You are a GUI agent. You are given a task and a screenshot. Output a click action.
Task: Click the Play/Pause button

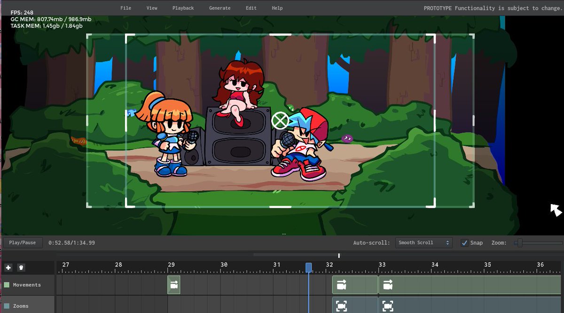(23, 243)
